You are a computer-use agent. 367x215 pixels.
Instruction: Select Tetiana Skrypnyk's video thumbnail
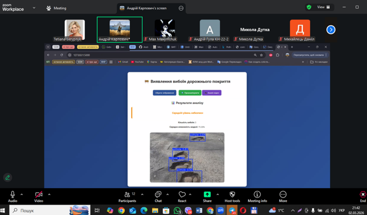tap(75, 30)
